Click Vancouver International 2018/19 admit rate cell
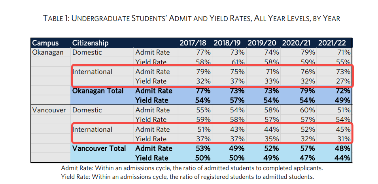Image resolution: width=378 pixels, height=184 pixels. [x=239, y=129]
